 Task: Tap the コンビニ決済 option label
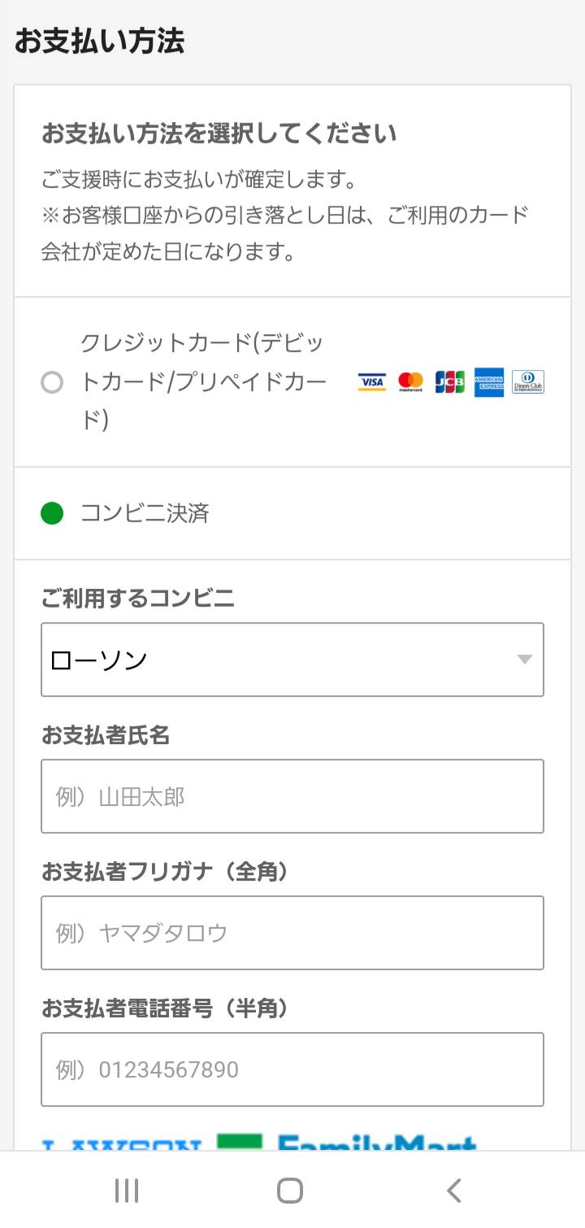(145, 513)
